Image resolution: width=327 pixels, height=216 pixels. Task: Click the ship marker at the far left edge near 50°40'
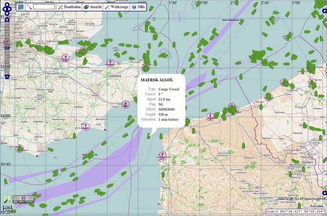tap(6, 181)
